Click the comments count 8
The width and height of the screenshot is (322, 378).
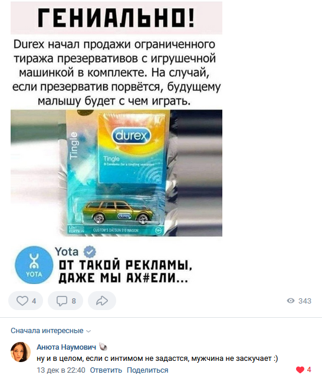point(74,301)
